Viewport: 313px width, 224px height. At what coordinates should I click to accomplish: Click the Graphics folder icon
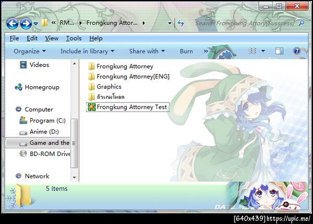(91, 87)
